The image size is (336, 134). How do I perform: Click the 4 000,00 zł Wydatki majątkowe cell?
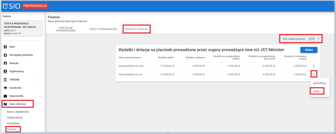tap(199, 66)
